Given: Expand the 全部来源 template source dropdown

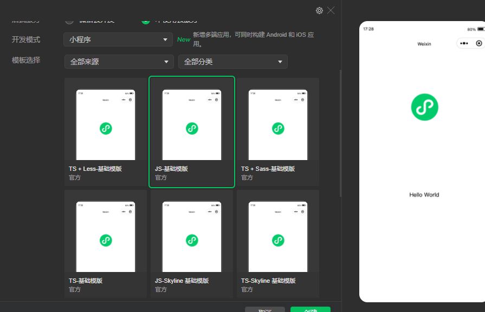Looking at the screenshot, I should click(x=119, y=62).
